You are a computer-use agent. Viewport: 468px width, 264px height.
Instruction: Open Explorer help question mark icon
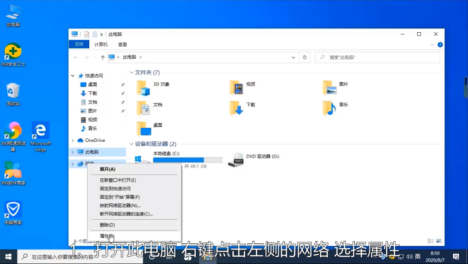(440, 45)
